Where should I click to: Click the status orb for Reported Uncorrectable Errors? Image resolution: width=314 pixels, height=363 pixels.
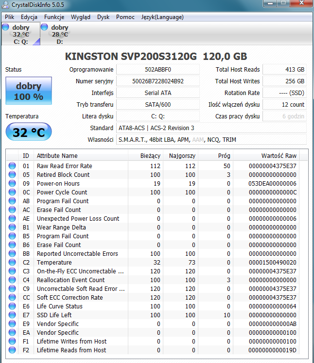[x=12, y=254]
